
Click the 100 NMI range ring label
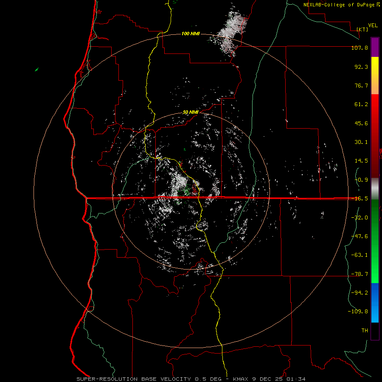tap(191, 34)
